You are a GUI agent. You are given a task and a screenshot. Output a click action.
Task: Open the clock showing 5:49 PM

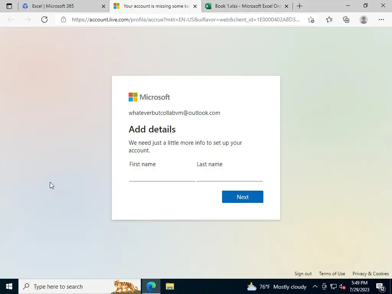359,286
